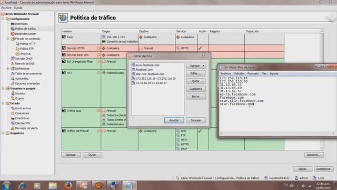Expand the Registros tree node
Image resolution: width=337 pixels, height=190 pixels.
tap(3, 133)
